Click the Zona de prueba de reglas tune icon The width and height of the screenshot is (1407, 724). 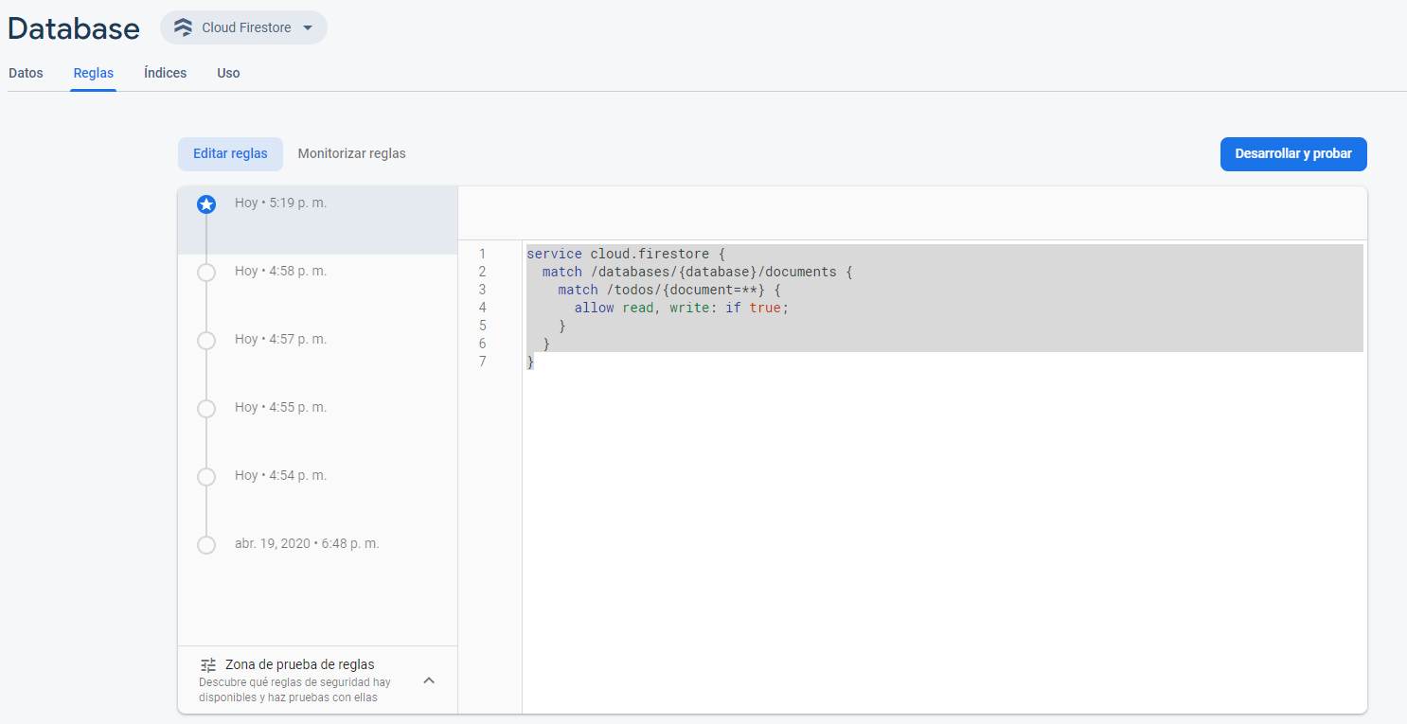click(x=208, y=664)
